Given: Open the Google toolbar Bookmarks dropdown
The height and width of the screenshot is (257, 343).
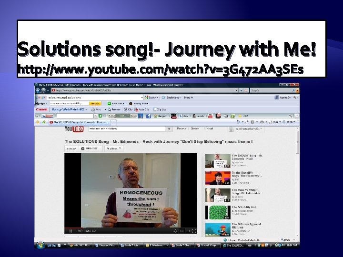Looking at the screenshot, I should [x=171, y=98].
